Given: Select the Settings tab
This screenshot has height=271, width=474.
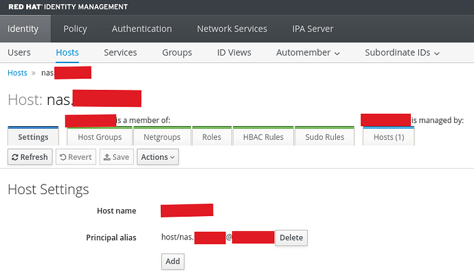Looking at the screenshot, I should (33, 137).
